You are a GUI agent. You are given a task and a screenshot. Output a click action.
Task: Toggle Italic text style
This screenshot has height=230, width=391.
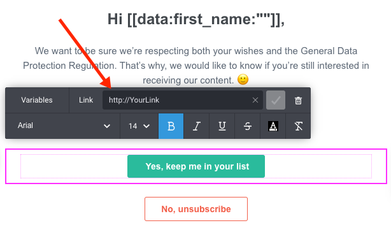197,126
